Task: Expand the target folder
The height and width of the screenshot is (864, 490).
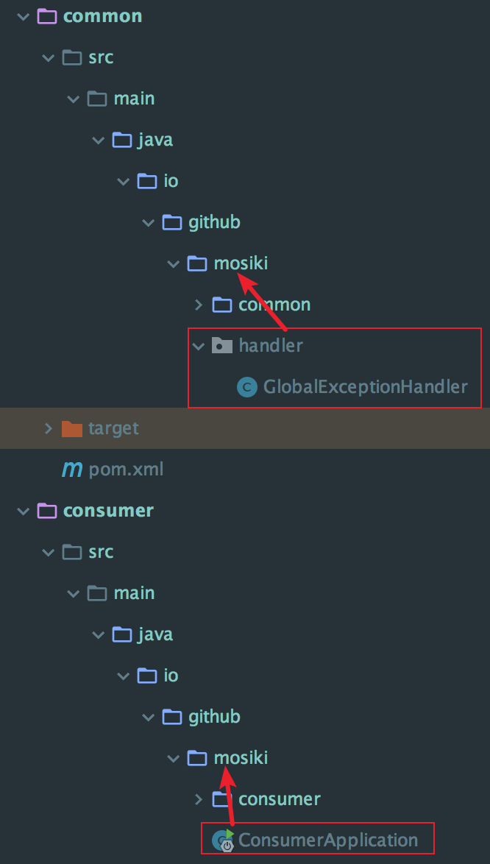Action: (48, 428)
